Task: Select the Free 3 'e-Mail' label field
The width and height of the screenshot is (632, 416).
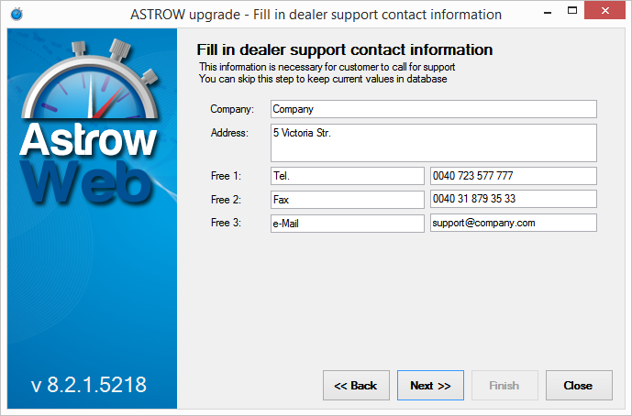Action: (x=347, y=223)
